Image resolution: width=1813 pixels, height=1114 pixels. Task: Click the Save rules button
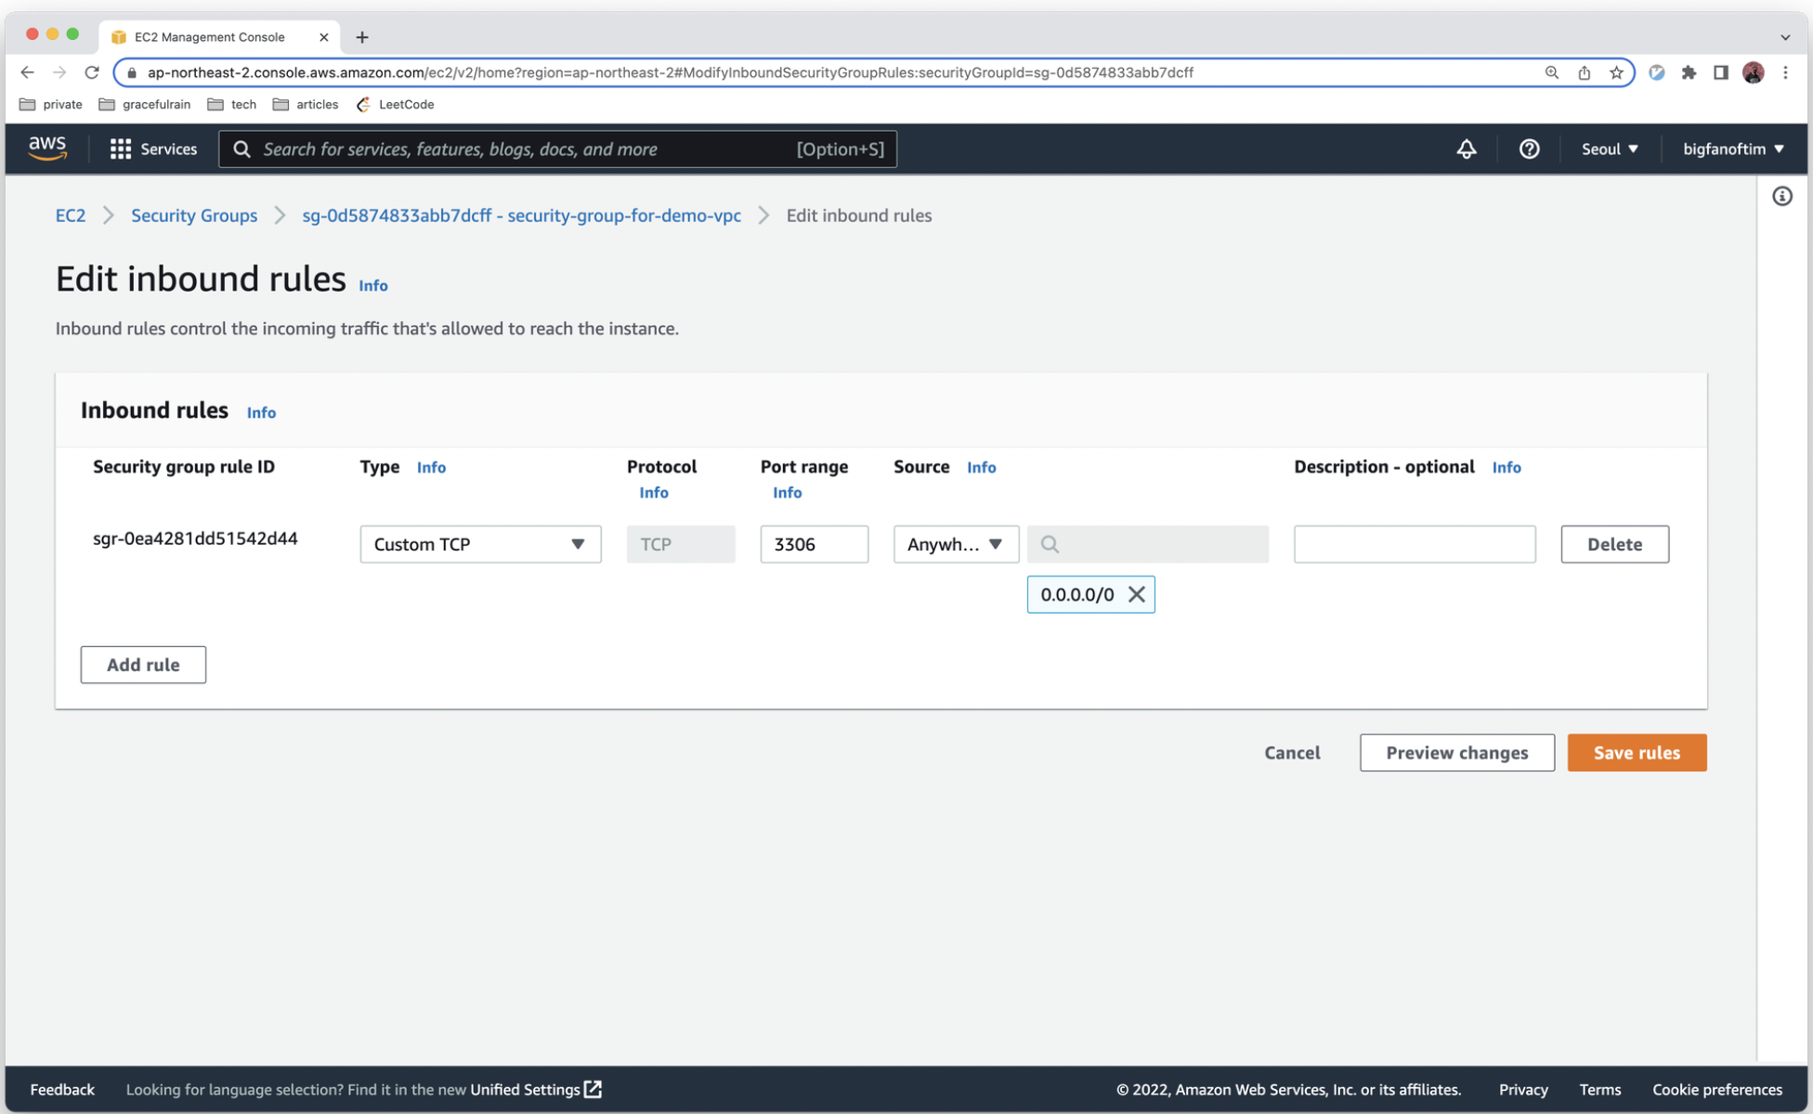pyautogui.click(x=1636, y=753)
